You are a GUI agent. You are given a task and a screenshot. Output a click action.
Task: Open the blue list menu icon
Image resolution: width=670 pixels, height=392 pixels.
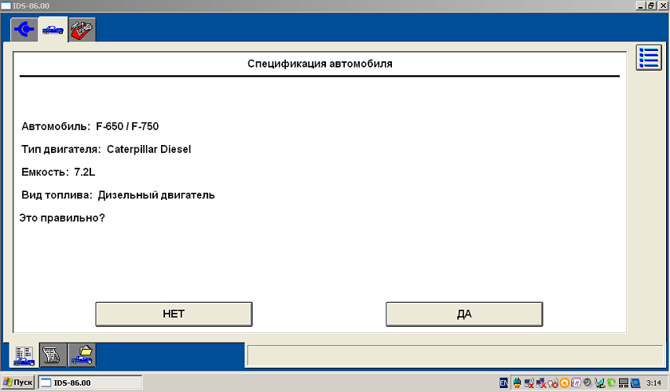click(649, 57)
